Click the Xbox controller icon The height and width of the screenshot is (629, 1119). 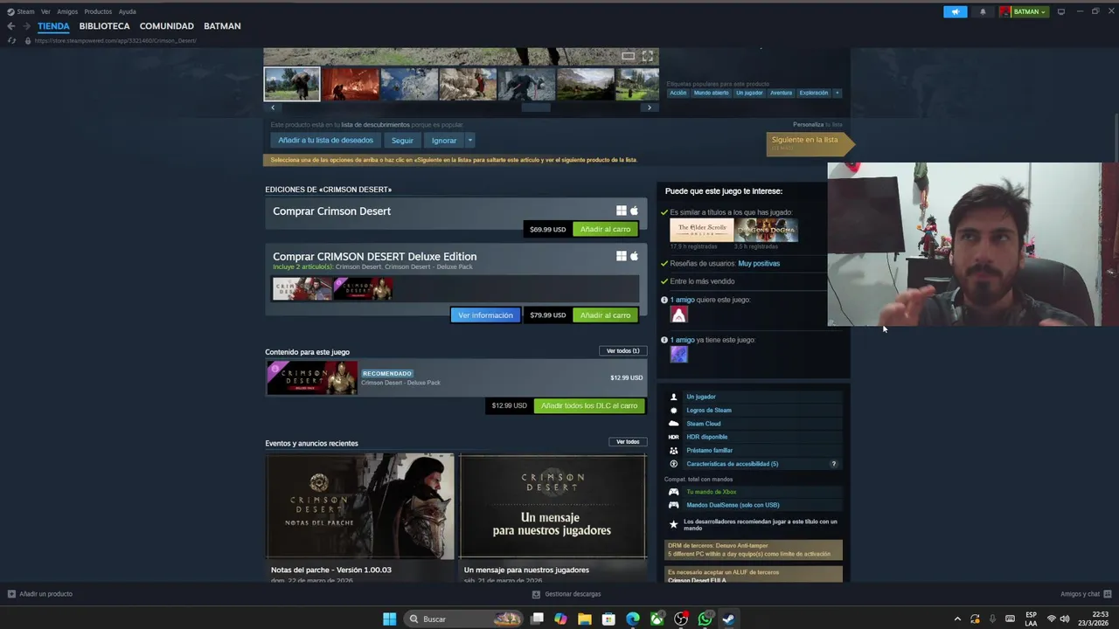pyautogui.click(x=673, y=492)
